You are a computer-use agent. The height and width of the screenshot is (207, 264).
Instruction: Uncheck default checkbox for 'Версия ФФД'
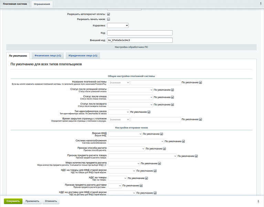pos(161,134)
